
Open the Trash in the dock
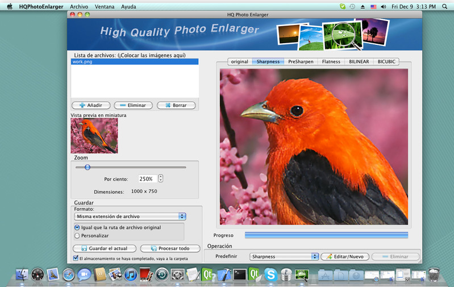[434, 274]
